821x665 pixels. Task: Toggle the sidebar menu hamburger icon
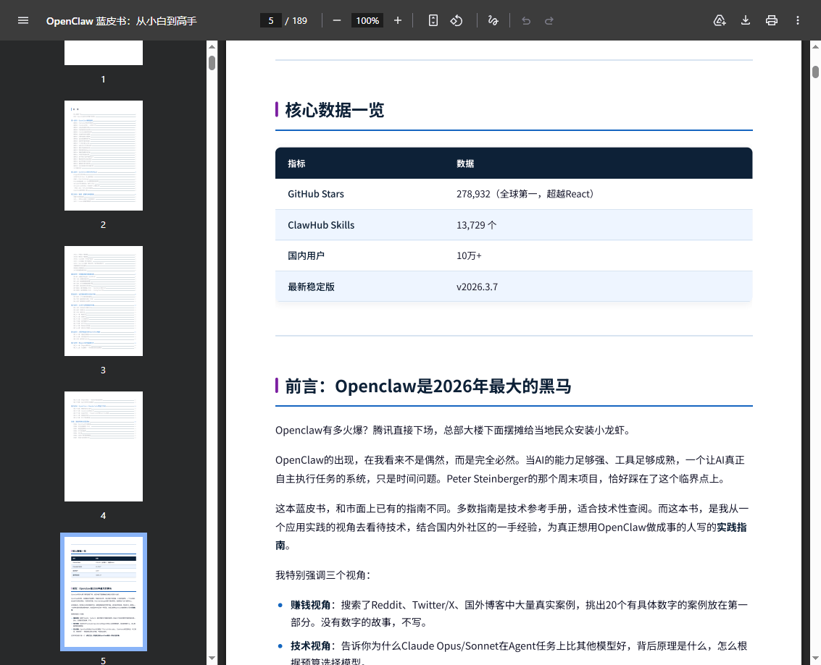[23, 20]
